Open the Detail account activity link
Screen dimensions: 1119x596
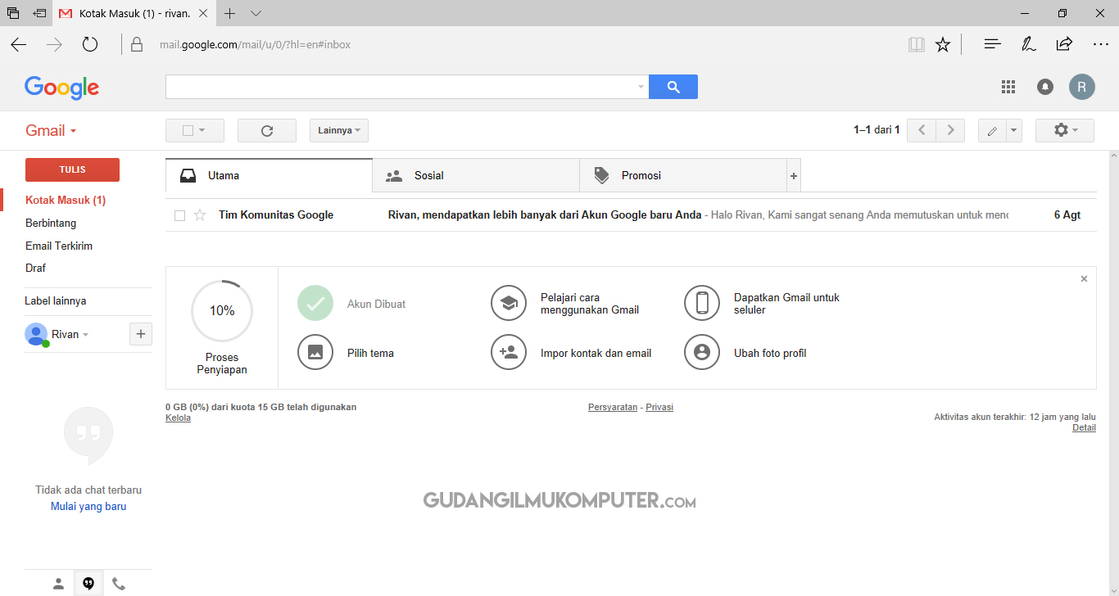pyautogui.click(x=1084, y=427)
